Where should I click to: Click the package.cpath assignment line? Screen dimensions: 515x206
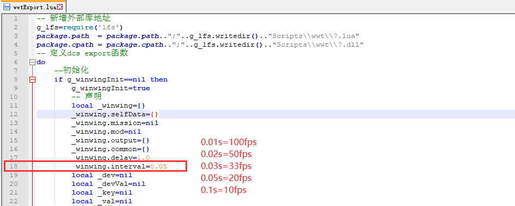pyautogui.click(x=200, y=45)
